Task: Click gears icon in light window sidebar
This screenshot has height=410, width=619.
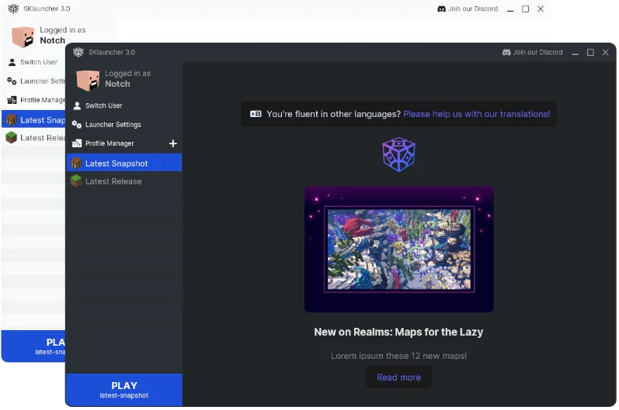Action: pyautogui.click(x=12, y=81)
